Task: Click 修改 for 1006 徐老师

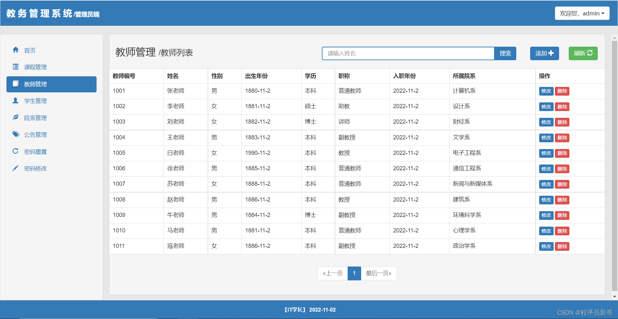Action: click(x=546, y=169)
